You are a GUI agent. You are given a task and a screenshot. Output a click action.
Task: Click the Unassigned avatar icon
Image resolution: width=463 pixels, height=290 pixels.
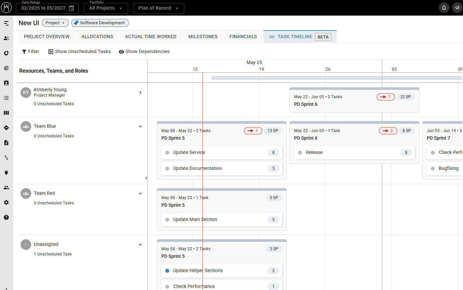(26, 245)
